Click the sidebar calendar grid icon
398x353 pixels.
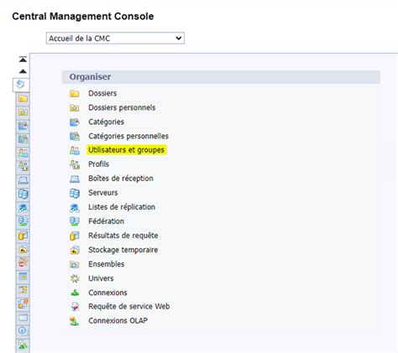pos(23,276)
